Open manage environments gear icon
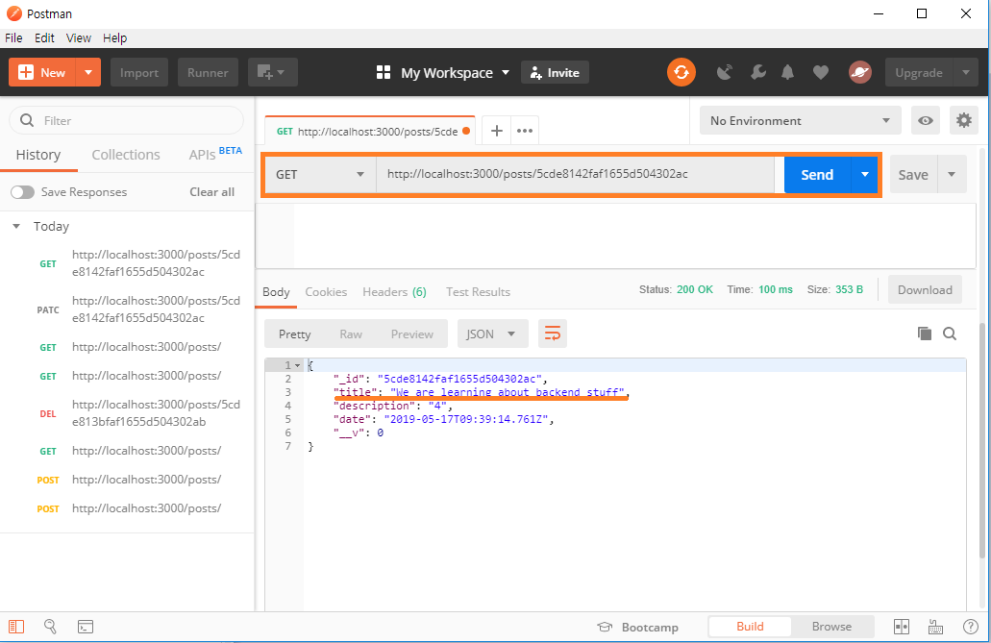This screenshot has height=643, width=991. [x=964, y=120]
